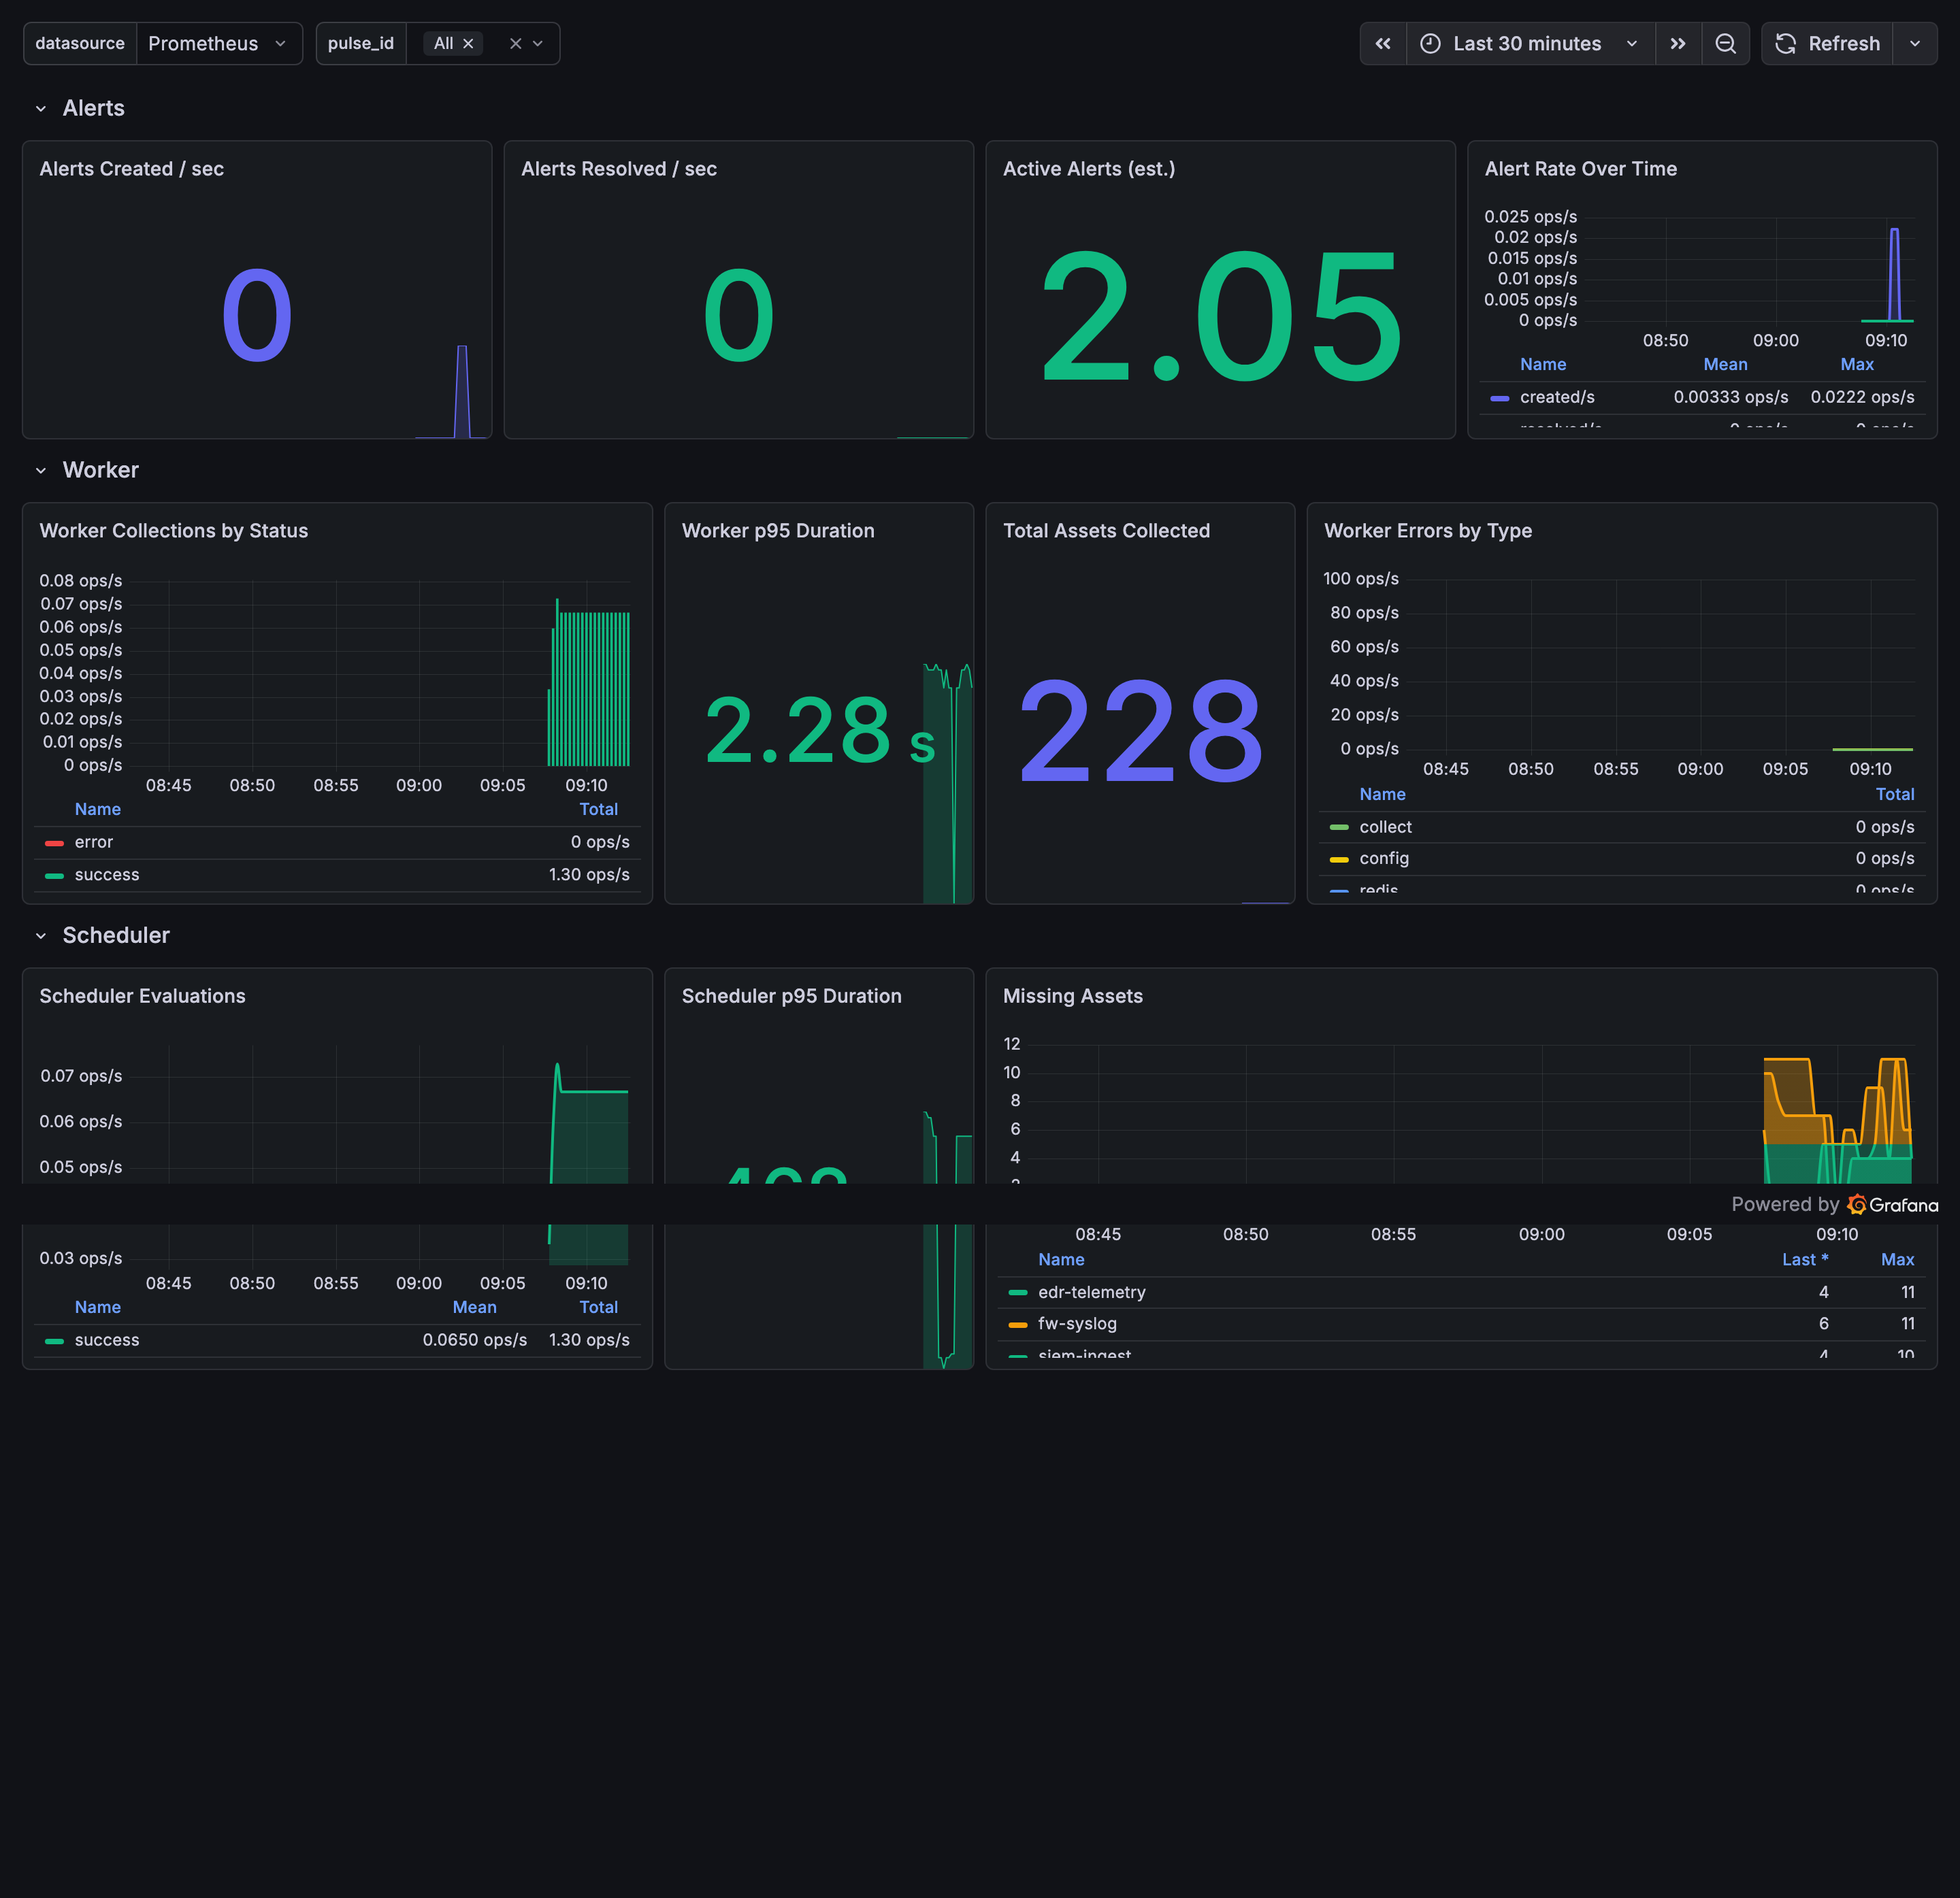
Task: Click the edr-telemetry green color swatch
Action: point(1018,1293)
